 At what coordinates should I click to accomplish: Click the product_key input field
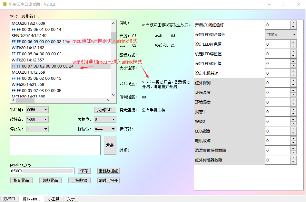point(42,171)
